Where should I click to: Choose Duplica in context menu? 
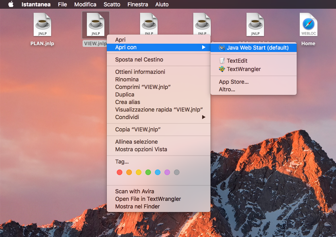point(158,94)
